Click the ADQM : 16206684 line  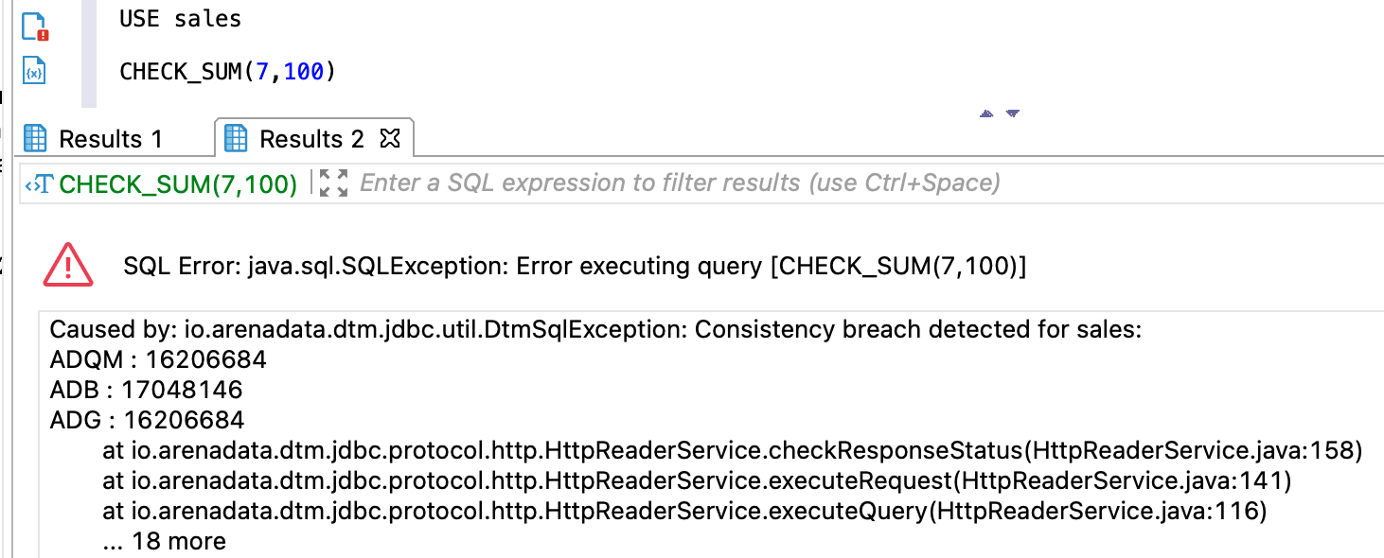pos(158,359)
